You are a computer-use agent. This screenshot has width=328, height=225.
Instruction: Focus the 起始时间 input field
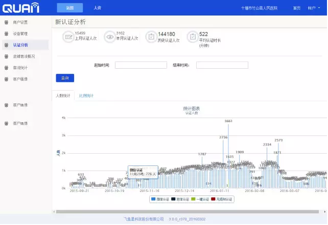141,65
